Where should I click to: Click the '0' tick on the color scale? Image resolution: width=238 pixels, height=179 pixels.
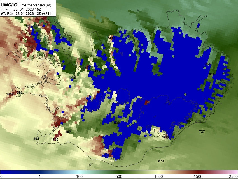(x=1, y=176)
